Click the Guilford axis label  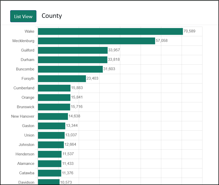point(28,50)
